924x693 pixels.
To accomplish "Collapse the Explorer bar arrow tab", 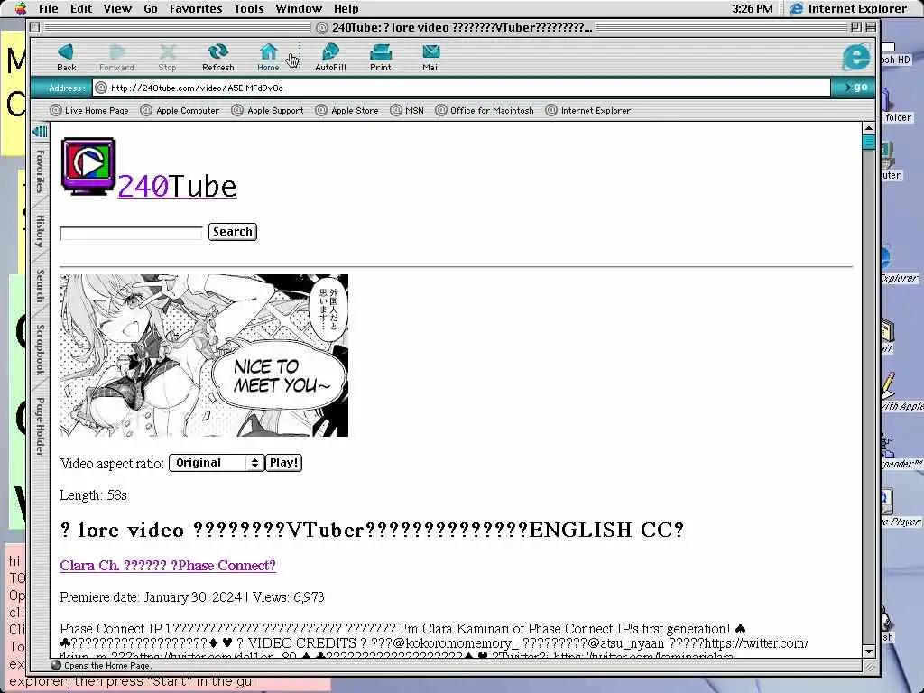I will pyautogui.click(x=40, y=132).
